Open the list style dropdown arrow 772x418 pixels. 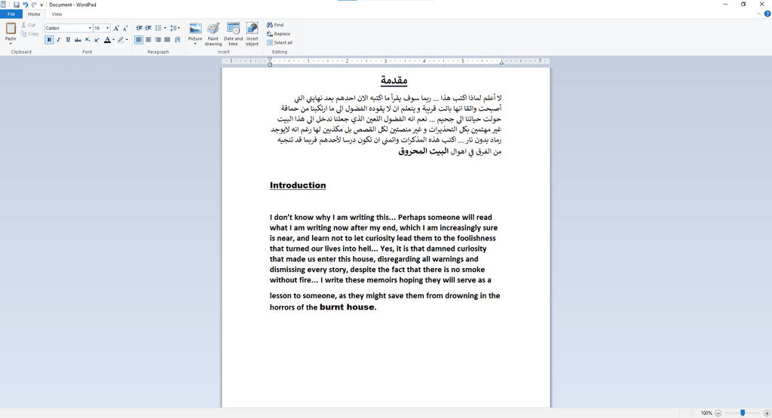pos(164,28)
